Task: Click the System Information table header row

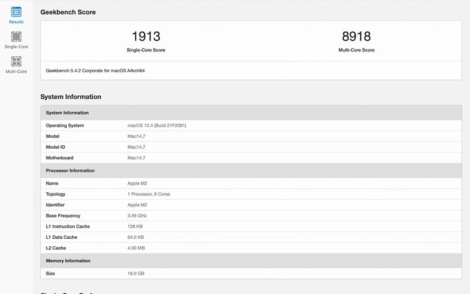Action: [251, 113]
